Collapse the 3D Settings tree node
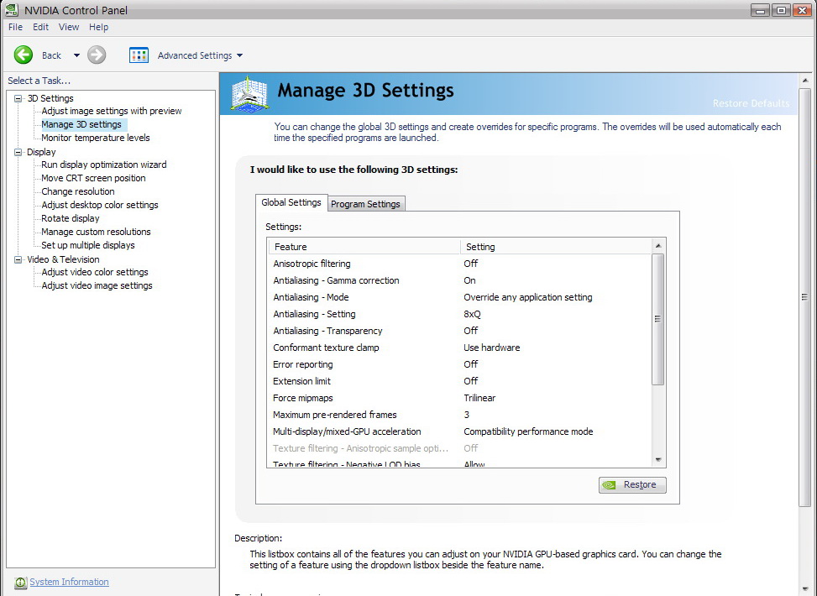Screen dimensions: 817x596 tap(18, 98)
